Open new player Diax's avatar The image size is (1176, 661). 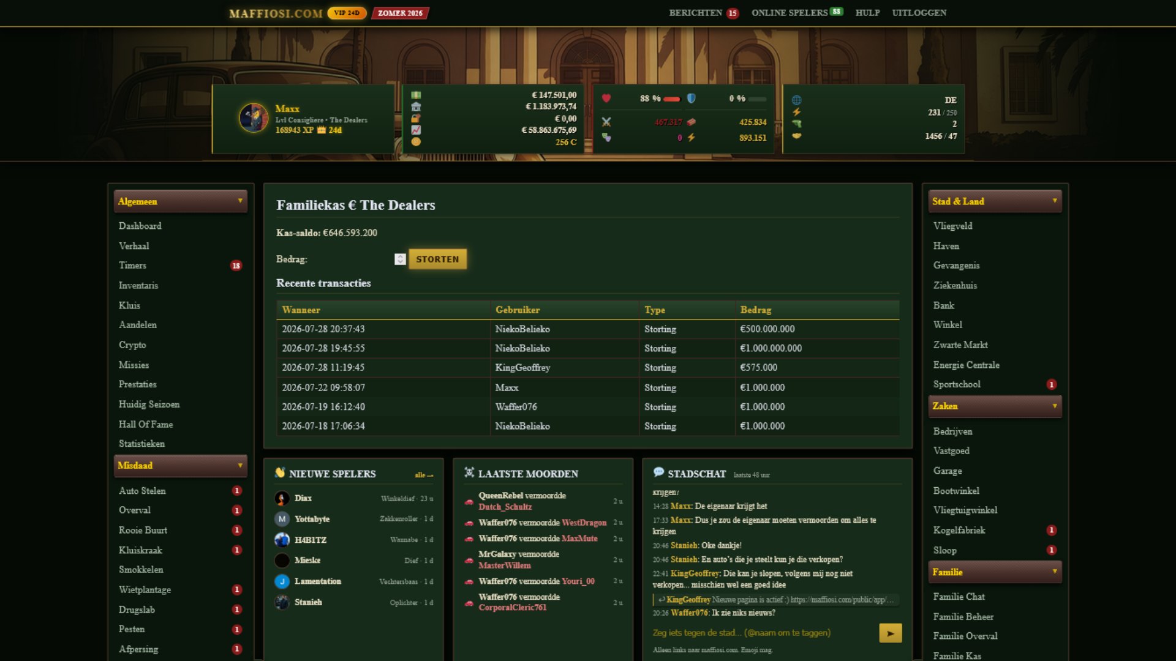click(x=282, y=499)
